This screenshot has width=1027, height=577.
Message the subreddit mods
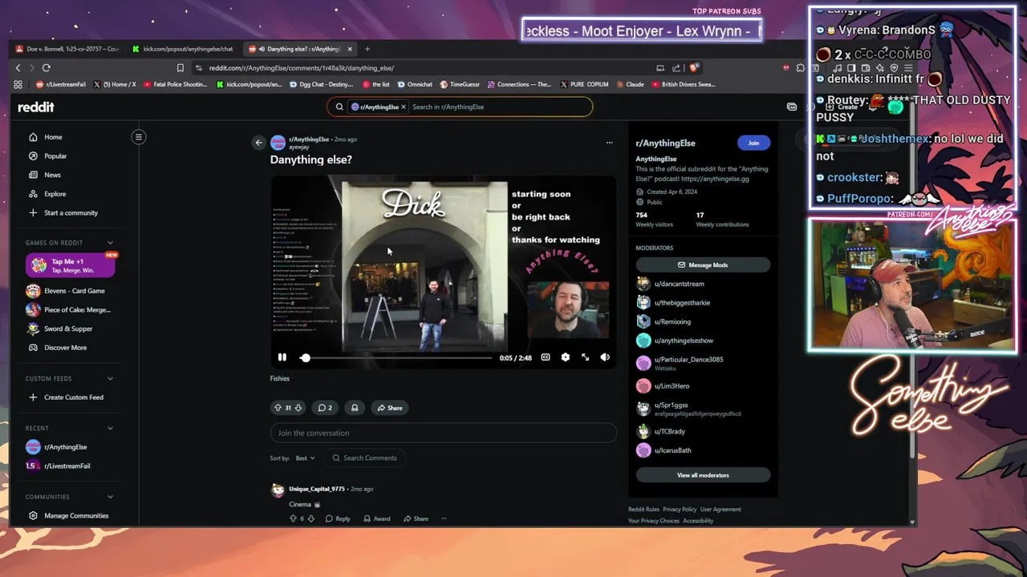click(x=703, y=264)
